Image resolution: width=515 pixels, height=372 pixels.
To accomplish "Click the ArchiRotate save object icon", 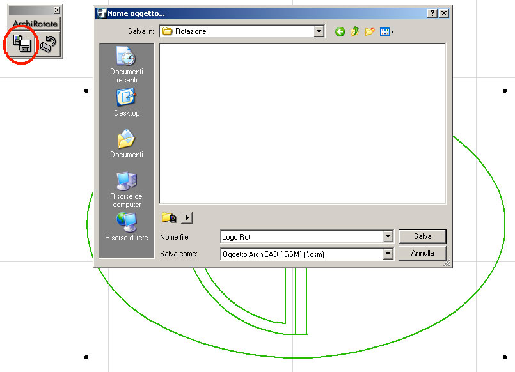I will tap(23, 44).
